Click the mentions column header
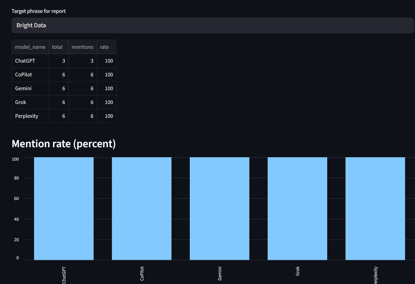Screen dimensions: 415x284 (x=83, y=47)
